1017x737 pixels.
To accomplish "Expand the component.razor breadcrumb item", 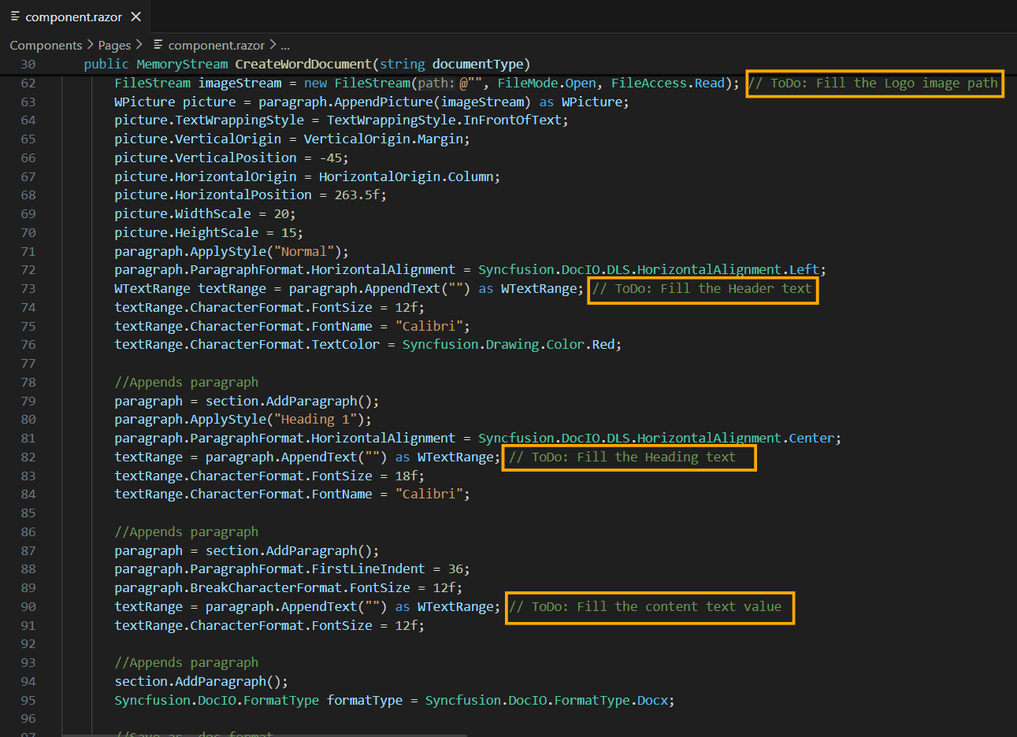I will point(216,45).
